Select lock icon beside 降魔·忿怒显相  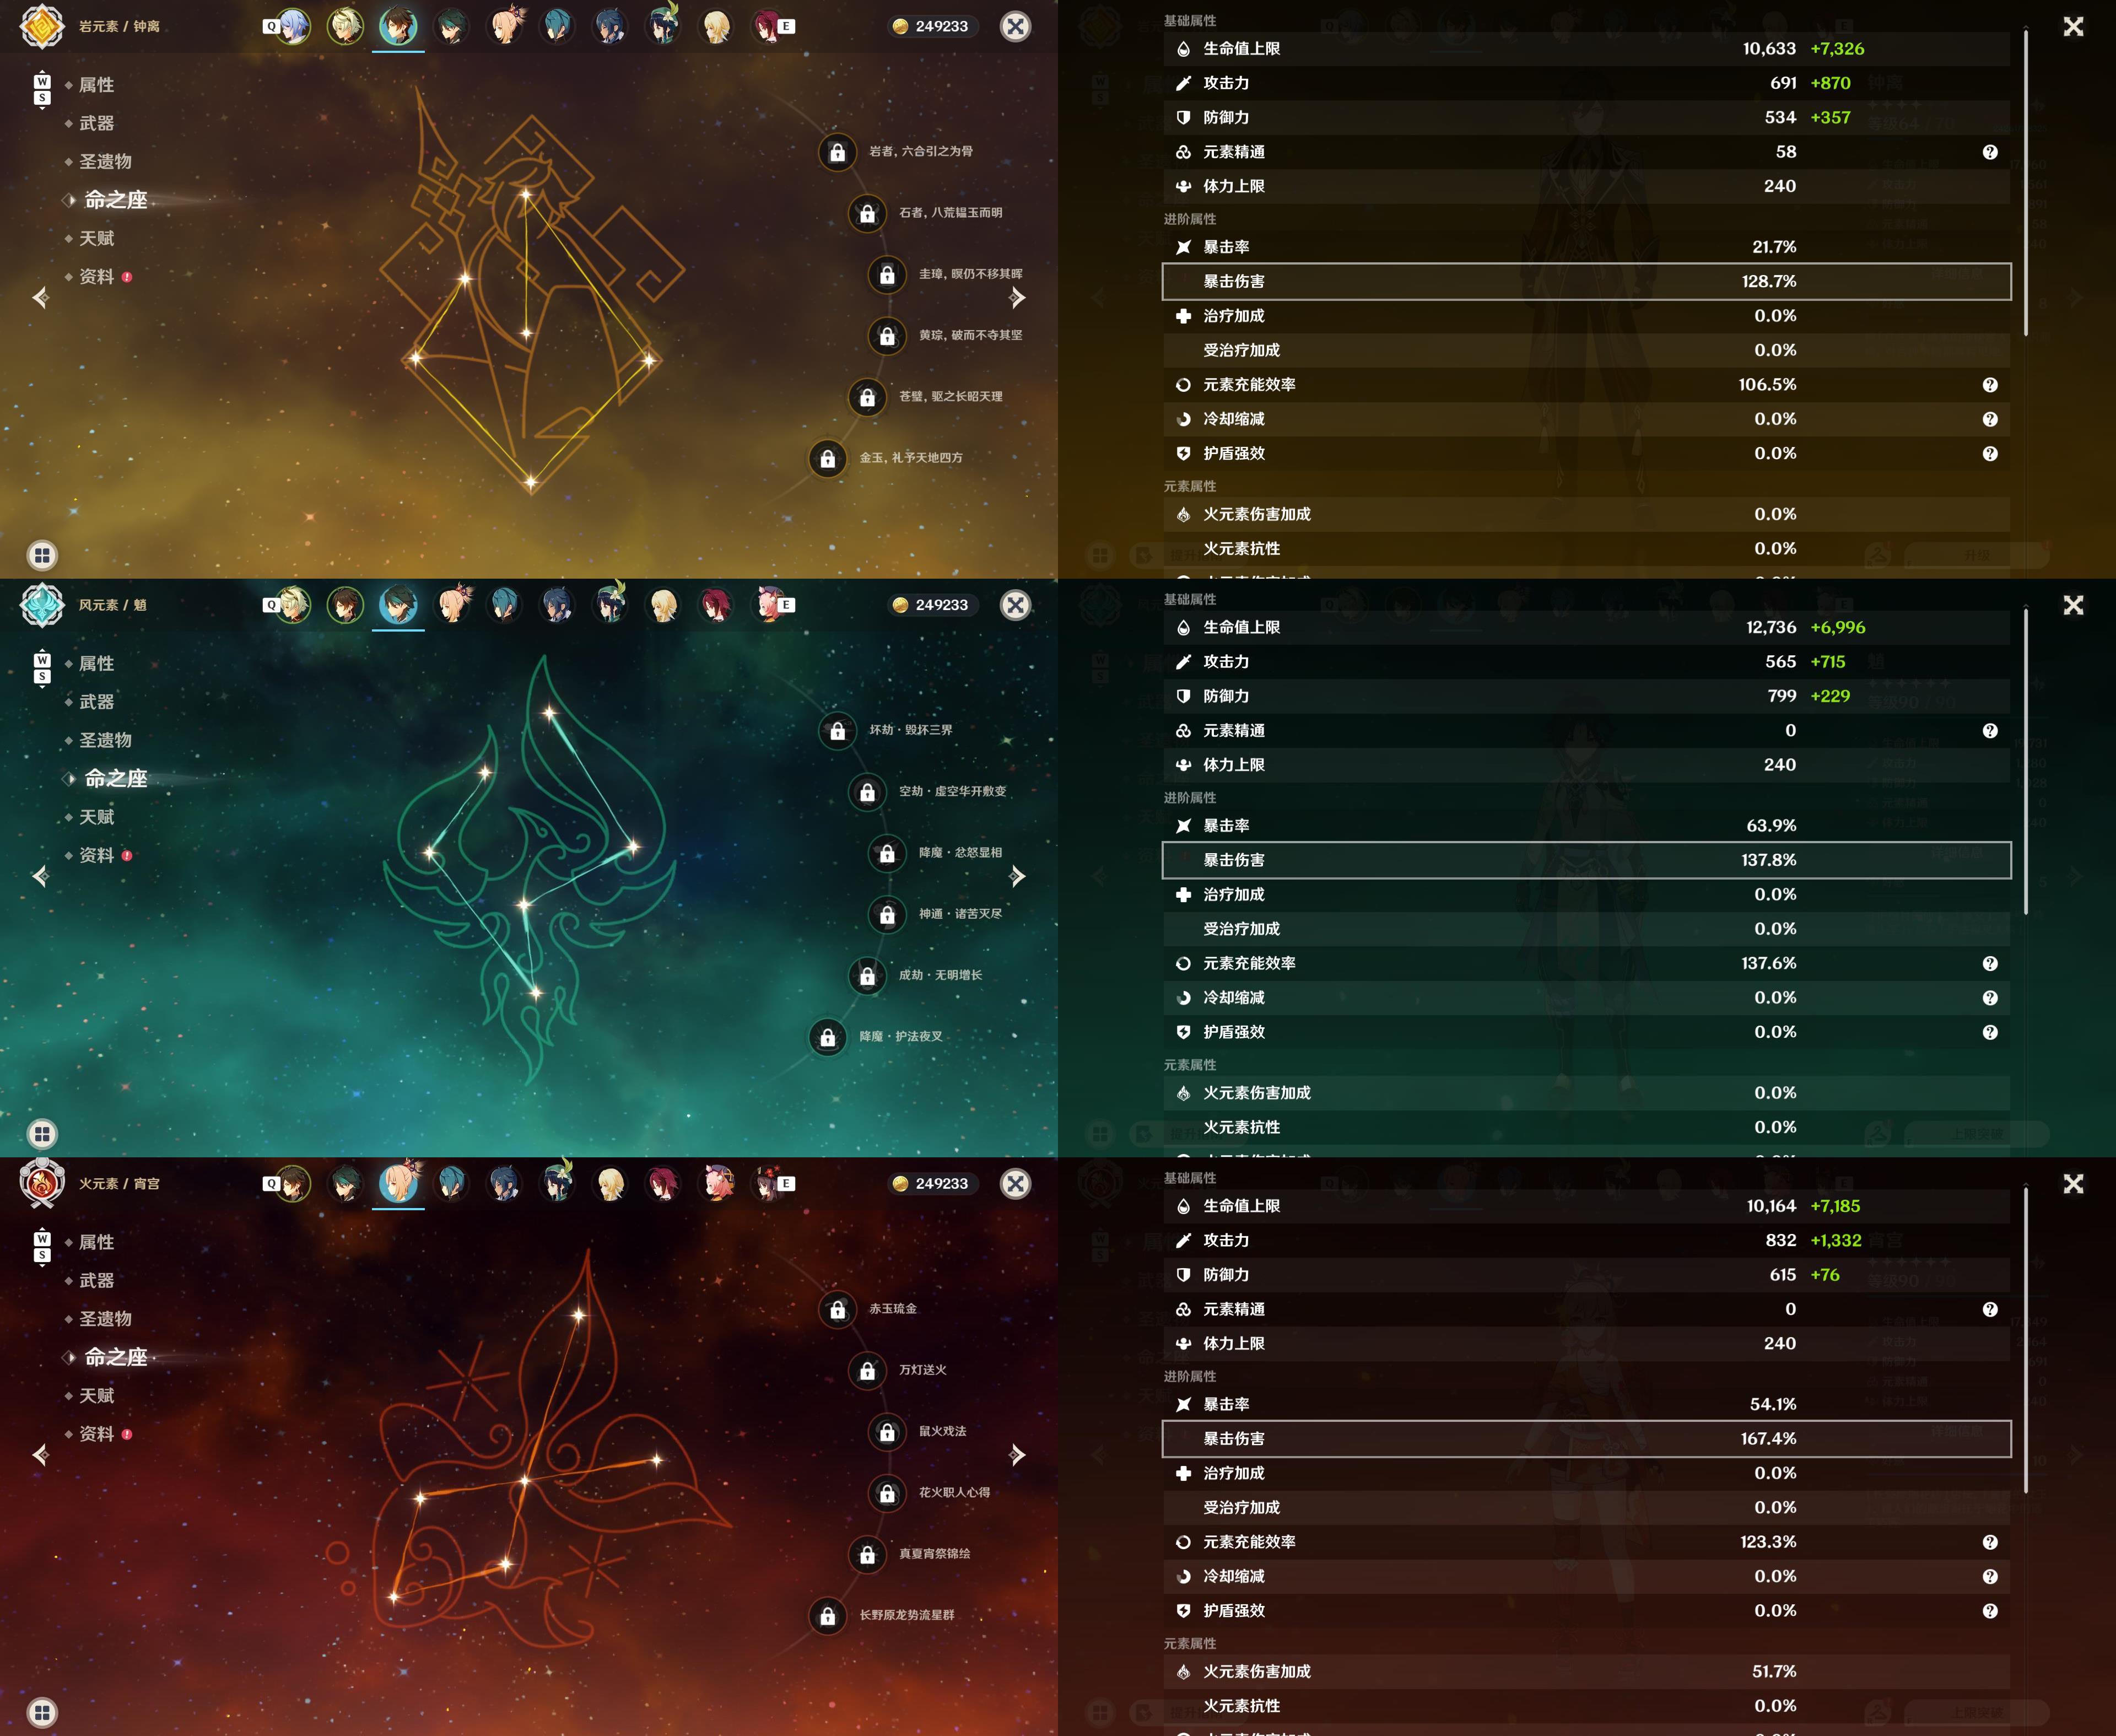point(887,853)
